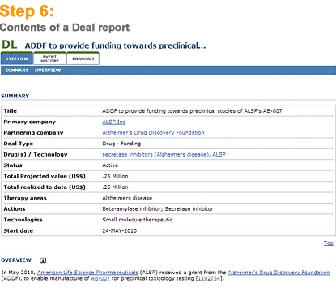Screen dimensions: 336x292
Task: Click the start date '24-MAY-2010'
Action: pyautogui.click(x=119, y=230)
